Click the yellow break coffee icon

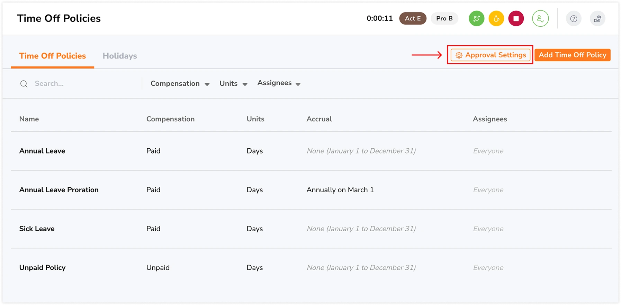point(496,19)
